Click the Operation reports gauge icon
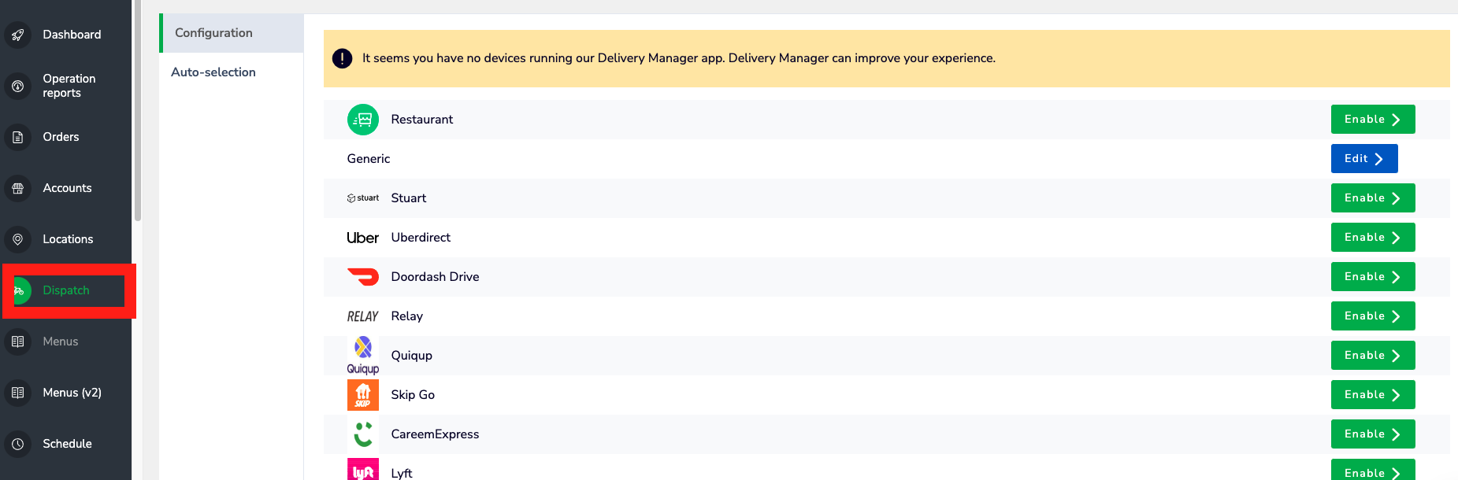The width and height of the screenshot is (1458, 480). [x=17, y=86]
